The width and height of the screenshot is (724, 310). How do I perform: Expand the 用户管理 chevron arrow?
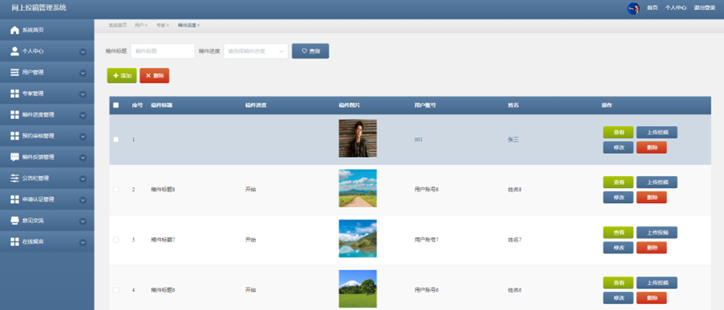[83, 73]
